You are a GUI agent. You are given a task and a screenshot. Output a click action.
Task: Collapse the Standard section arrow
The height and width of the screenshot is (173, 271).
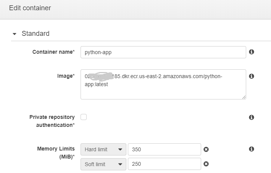tap(15, 34)
